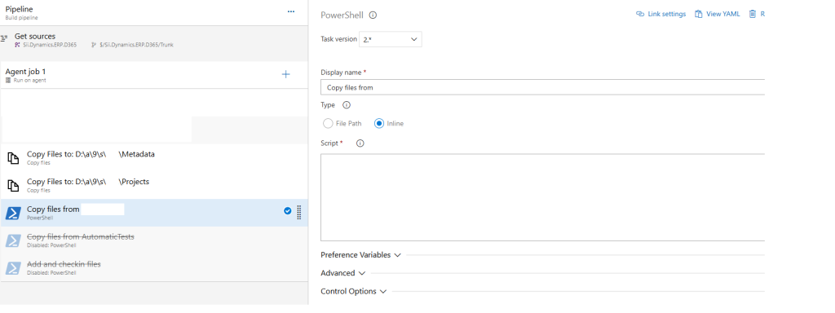Click the PowerShell panel heading

342,15
